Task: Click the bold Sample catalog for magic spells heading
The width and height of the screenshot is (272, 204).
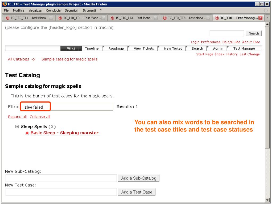Action: pyautogui.click(x=43, y=86)
